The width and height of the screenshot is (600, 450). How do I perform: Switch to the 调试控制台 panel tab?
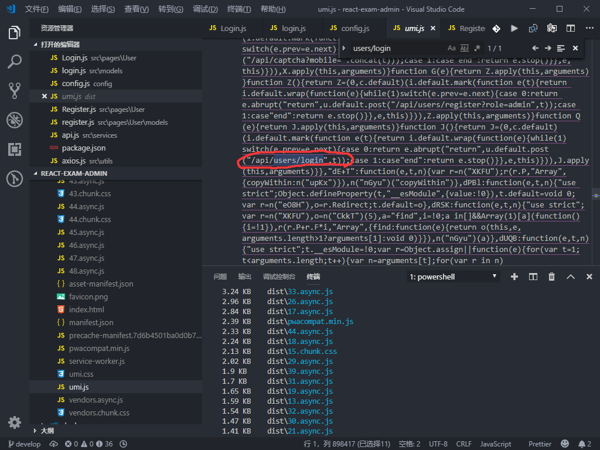279,277
